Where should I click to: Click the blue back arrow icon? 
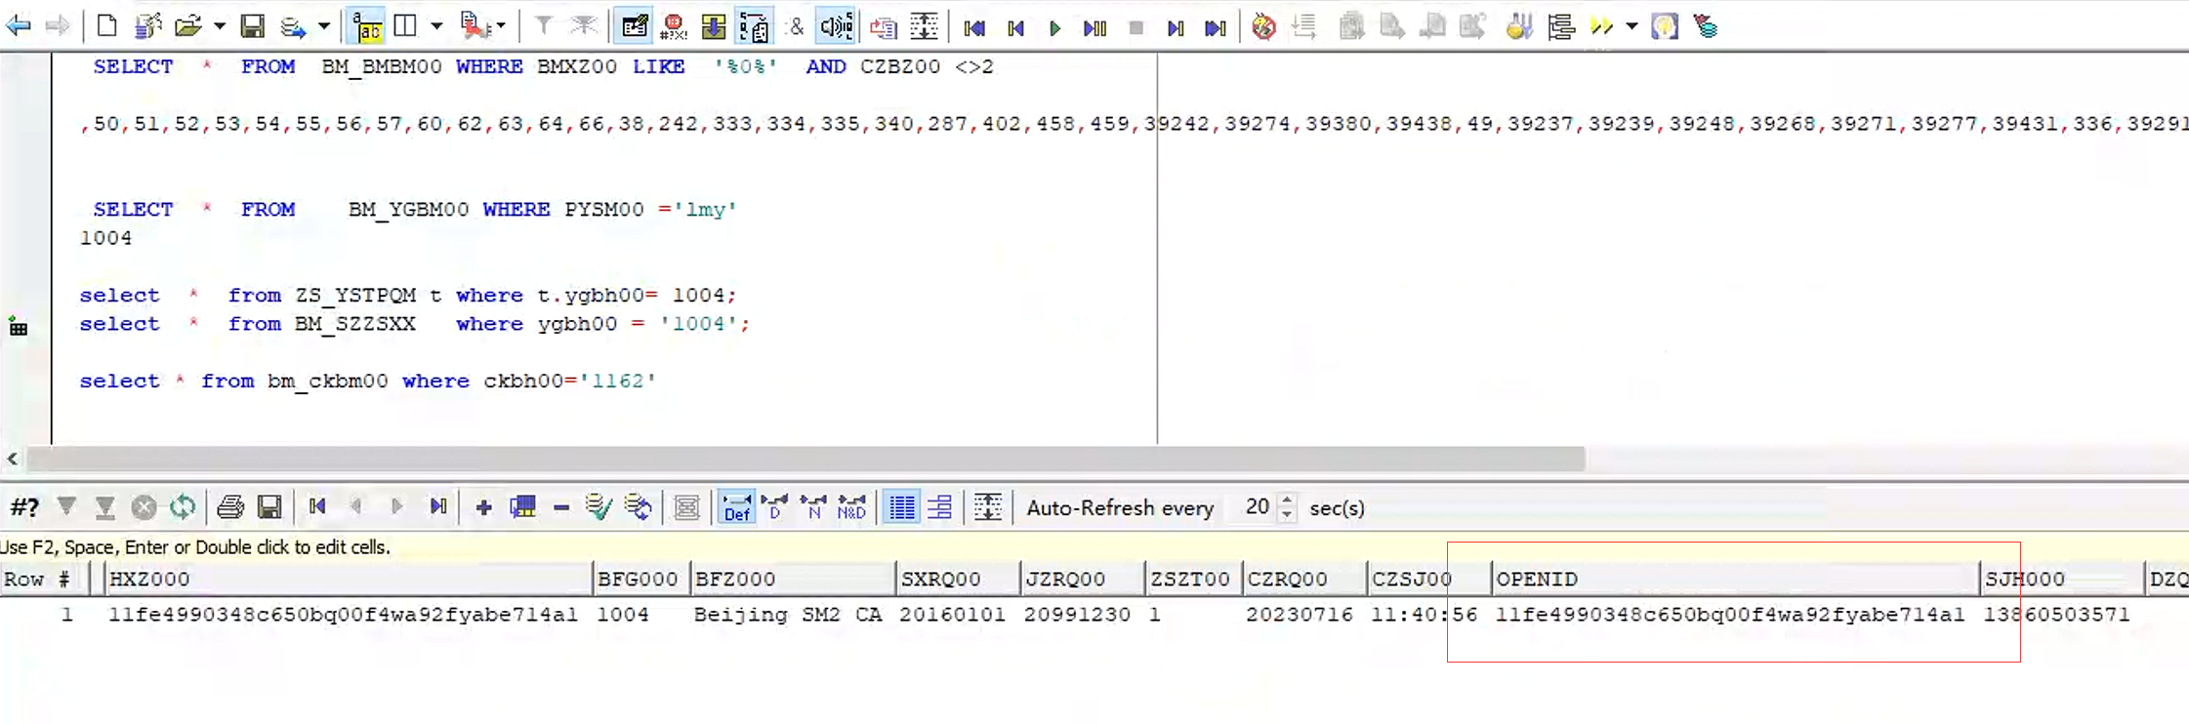pyautogui.click(x=19, y=26)
